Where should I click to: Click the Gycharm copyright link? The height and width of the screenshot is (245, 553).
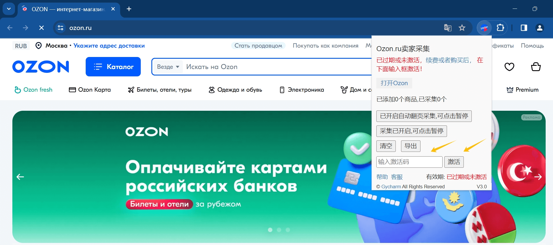(x=391, y=187)
